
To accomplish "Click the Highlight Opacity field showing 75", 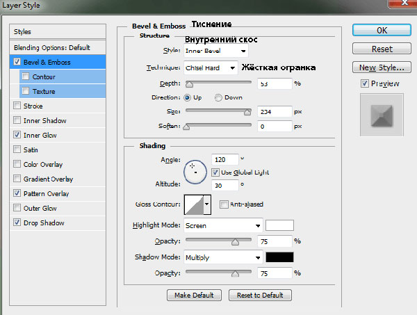I will 275,241.
